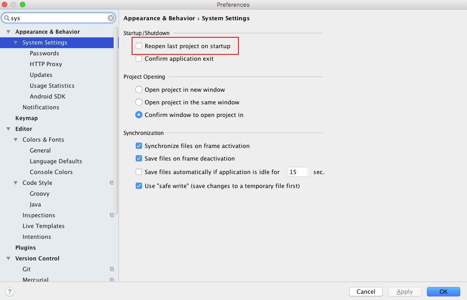Screen dimensions: 467x300
Task: Click the help question mark icon
Action: point(10,291)
